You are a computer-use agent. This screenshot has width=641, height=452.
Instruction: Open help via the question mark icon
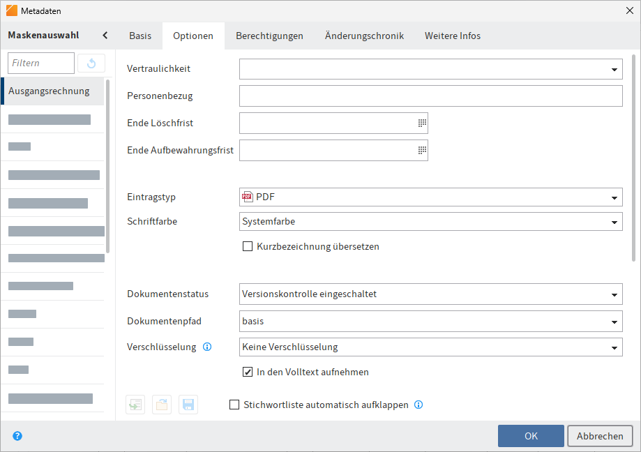(17, 435)
